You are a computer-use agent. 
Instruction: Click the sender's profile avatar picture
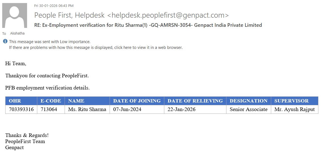[15, 15]
